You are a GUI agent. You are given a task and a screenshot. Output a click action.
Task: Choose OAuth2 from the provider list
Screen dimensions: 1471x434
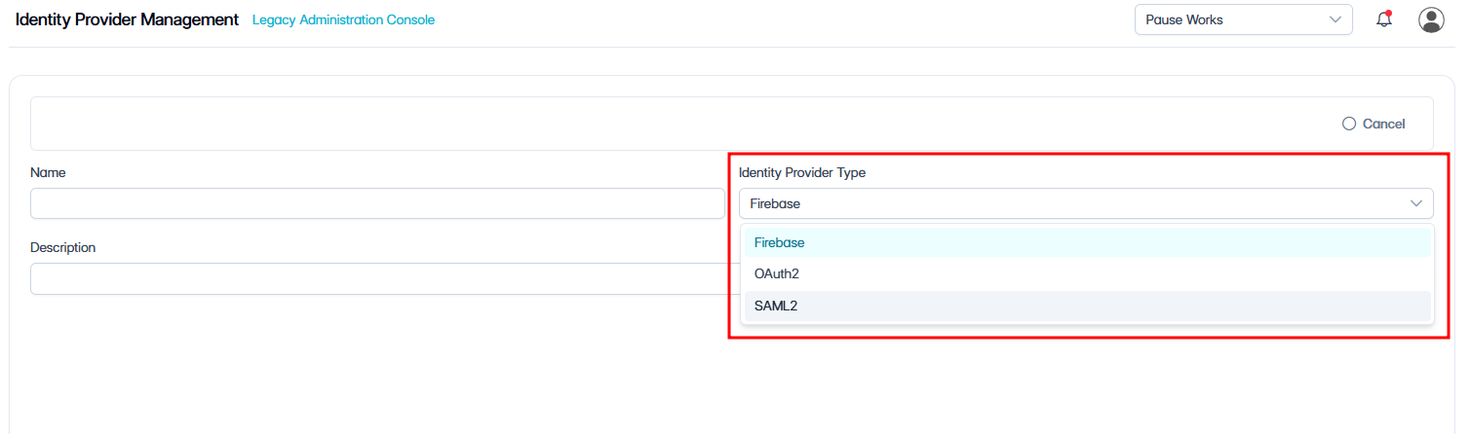(1087, 274)
